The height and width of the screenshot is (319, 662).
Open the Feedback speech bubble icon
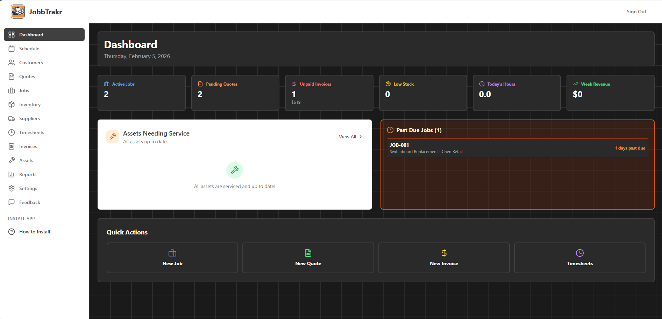pos(12,202)
